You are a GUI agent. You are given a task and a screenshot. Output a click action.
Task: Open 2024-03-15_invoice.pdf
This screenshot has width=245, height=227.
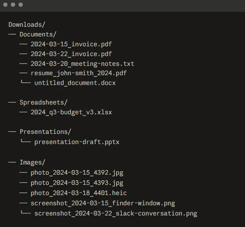tap(71, 44)
